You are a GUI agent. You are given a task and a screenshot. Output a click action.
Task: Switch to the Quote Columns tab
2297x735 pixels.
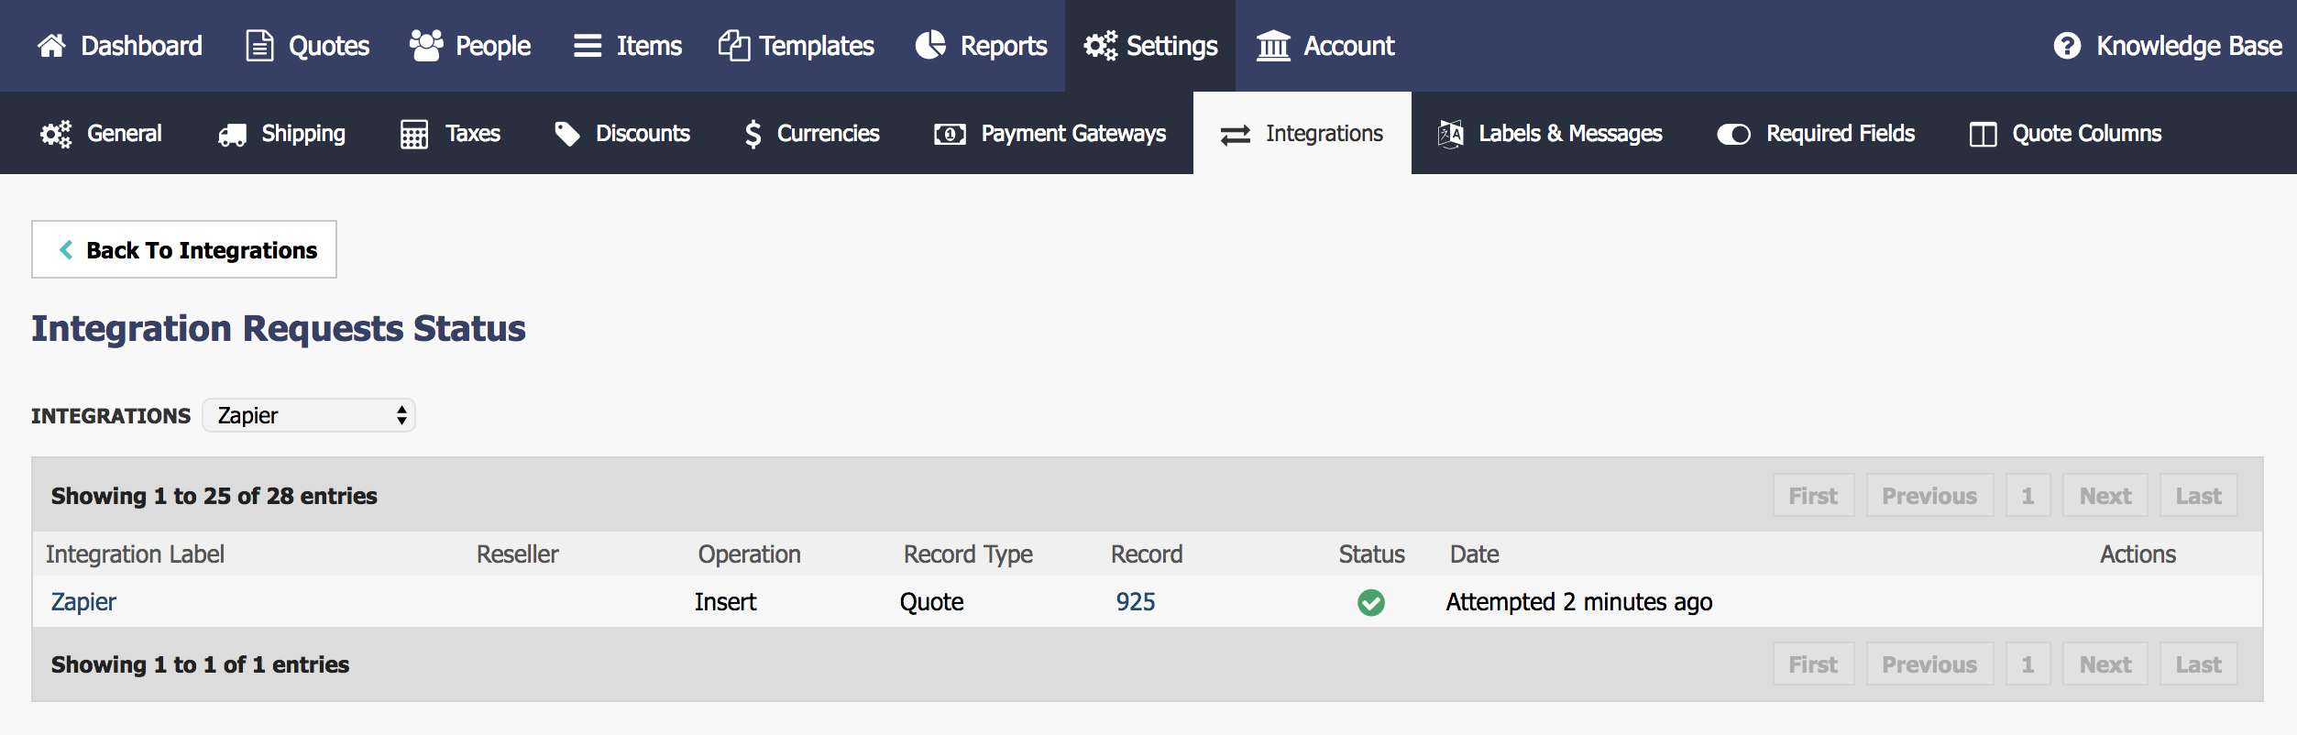click(2066, 134)
